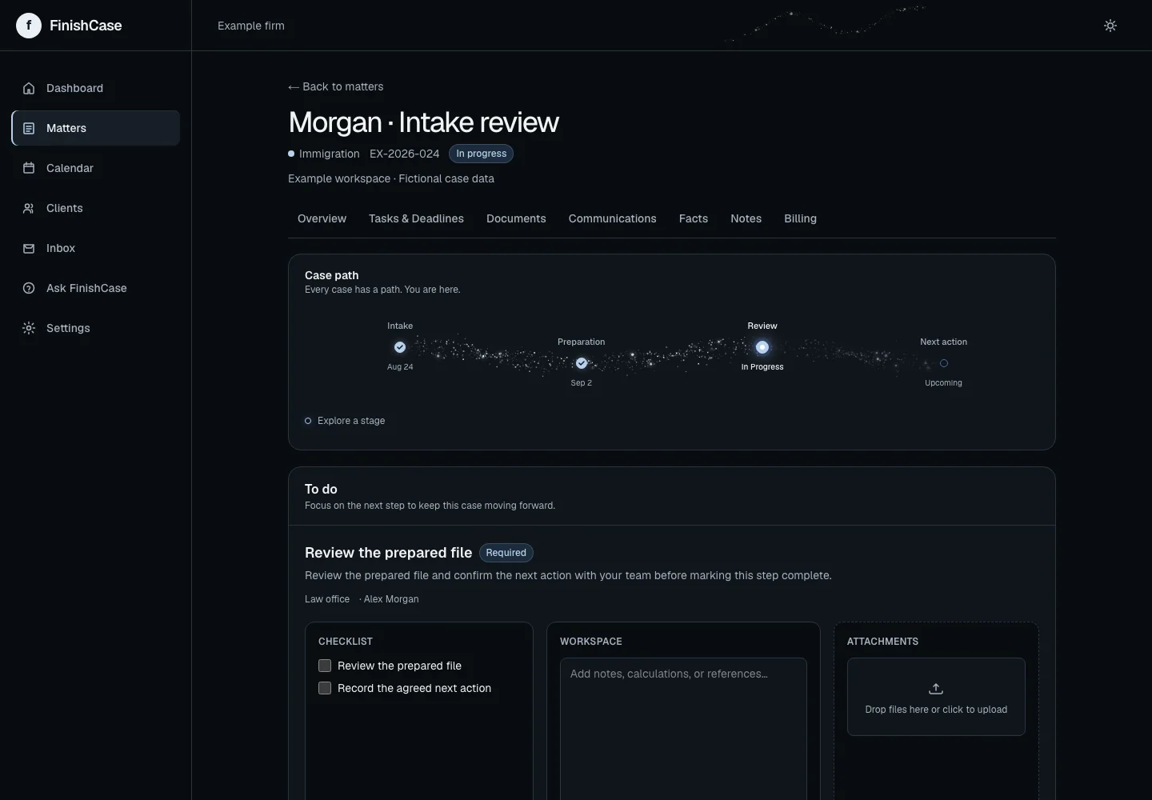Click the To do heading
The width and height of the screenshot is (1152, 800).
click(x=321, y=489)
